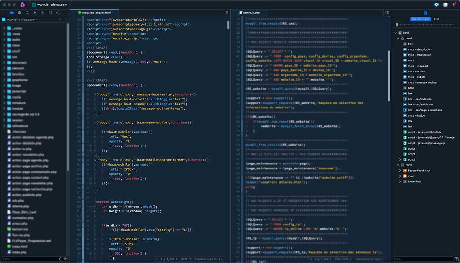
Task: Expand the main node in symbols
Action: click(400, 176)
